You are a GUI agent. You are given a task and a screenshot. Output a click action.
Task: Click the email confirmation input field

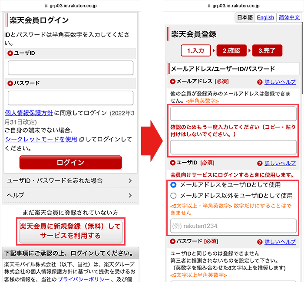(x=233, y=147)
